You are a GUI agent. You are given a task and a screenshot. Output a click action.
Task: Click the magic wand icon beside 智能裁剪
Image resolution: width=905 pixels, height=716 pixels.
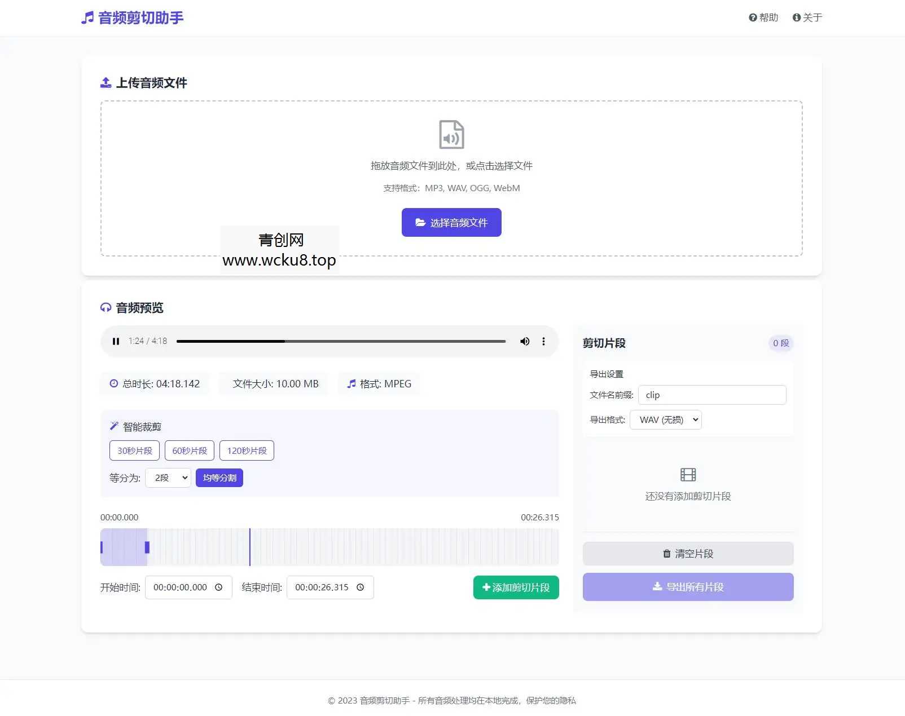point(115,426)
